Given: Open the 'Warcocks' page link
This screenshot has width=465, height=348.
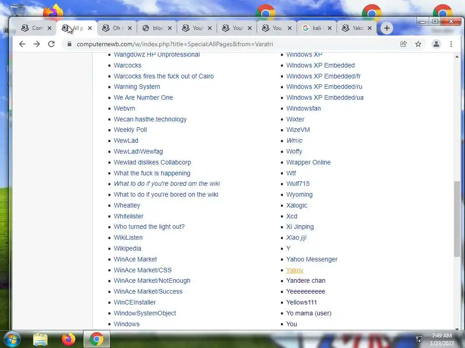Looking at the screenshot, I should coord(128,65).
